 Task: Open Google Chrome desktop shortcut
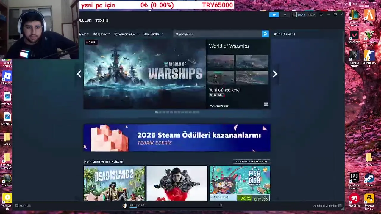[7, 63]
